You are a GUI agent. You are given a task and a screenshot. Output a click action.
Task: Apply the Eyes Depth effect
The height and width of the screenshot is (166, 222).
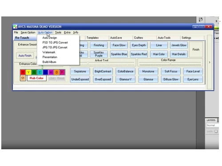[139, 45]
